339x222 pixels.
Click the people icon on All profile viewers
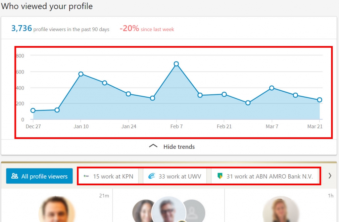pyautogui.click(x=15, y=176)
